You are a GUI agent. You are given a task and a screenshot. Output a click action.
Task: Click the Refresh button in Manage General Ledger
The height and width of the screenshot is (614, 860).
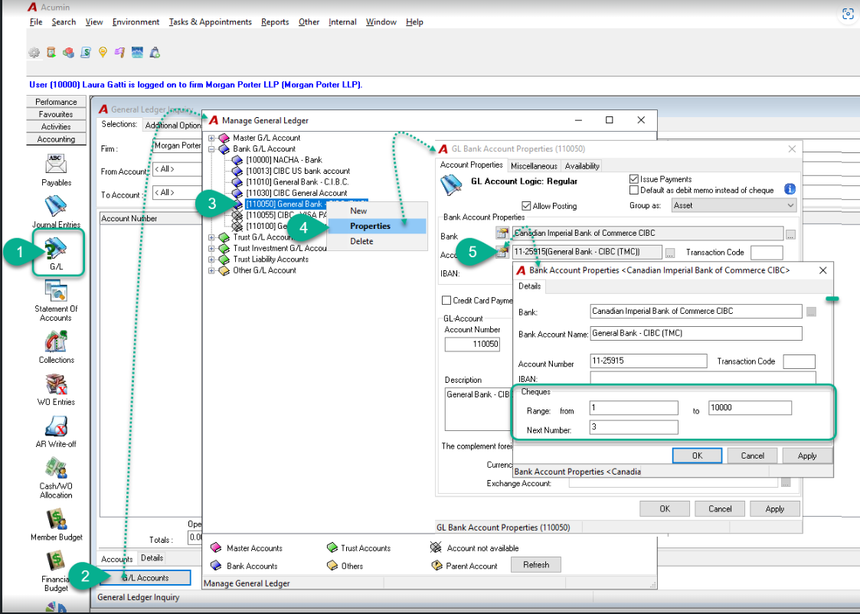coord(536,565)
